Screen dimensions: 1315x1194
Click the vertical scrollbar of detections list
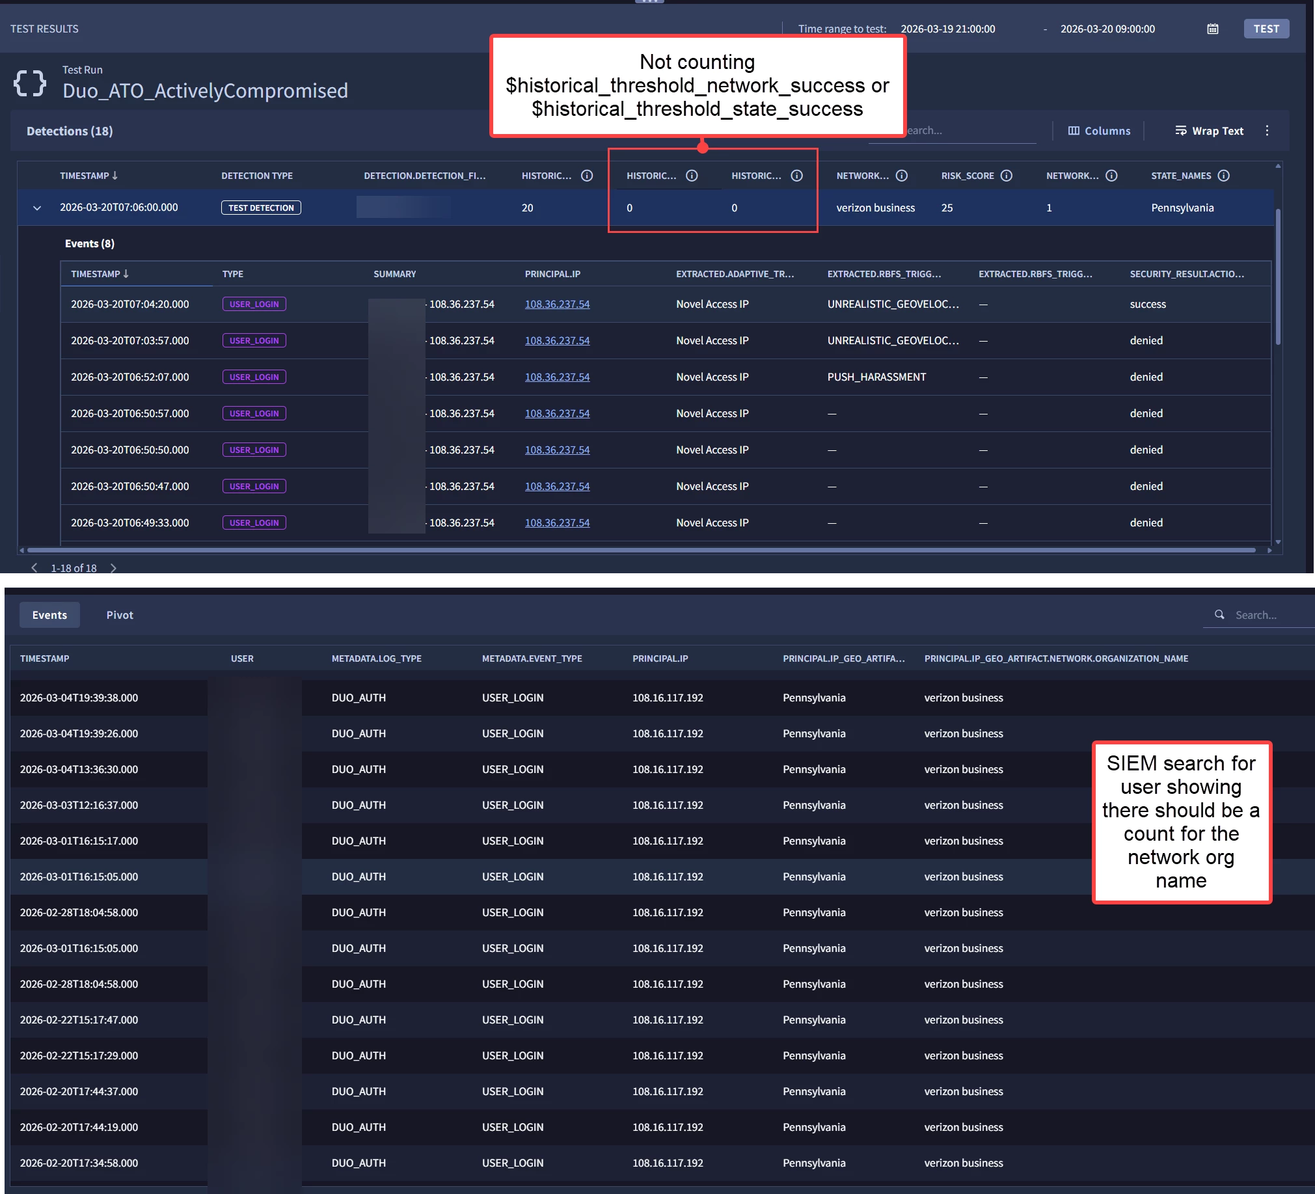1278,277
